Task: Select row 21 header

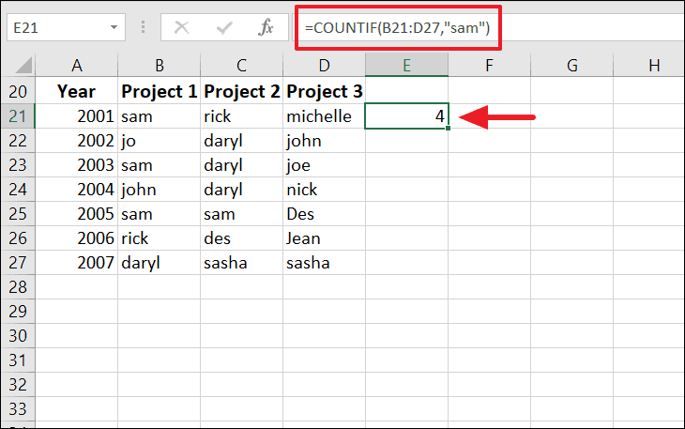Action: 18,115
